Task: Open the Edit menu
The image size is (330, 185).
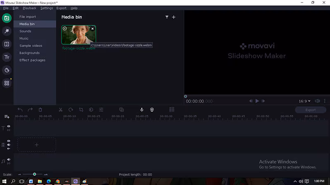Action: [x=16, y=8]
